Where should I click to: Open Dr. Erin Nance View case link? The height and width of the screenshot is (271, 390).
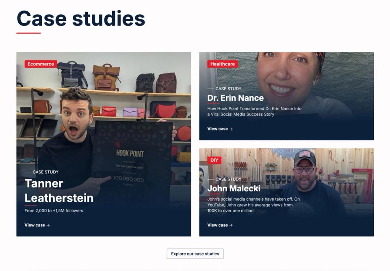(220, 129)
